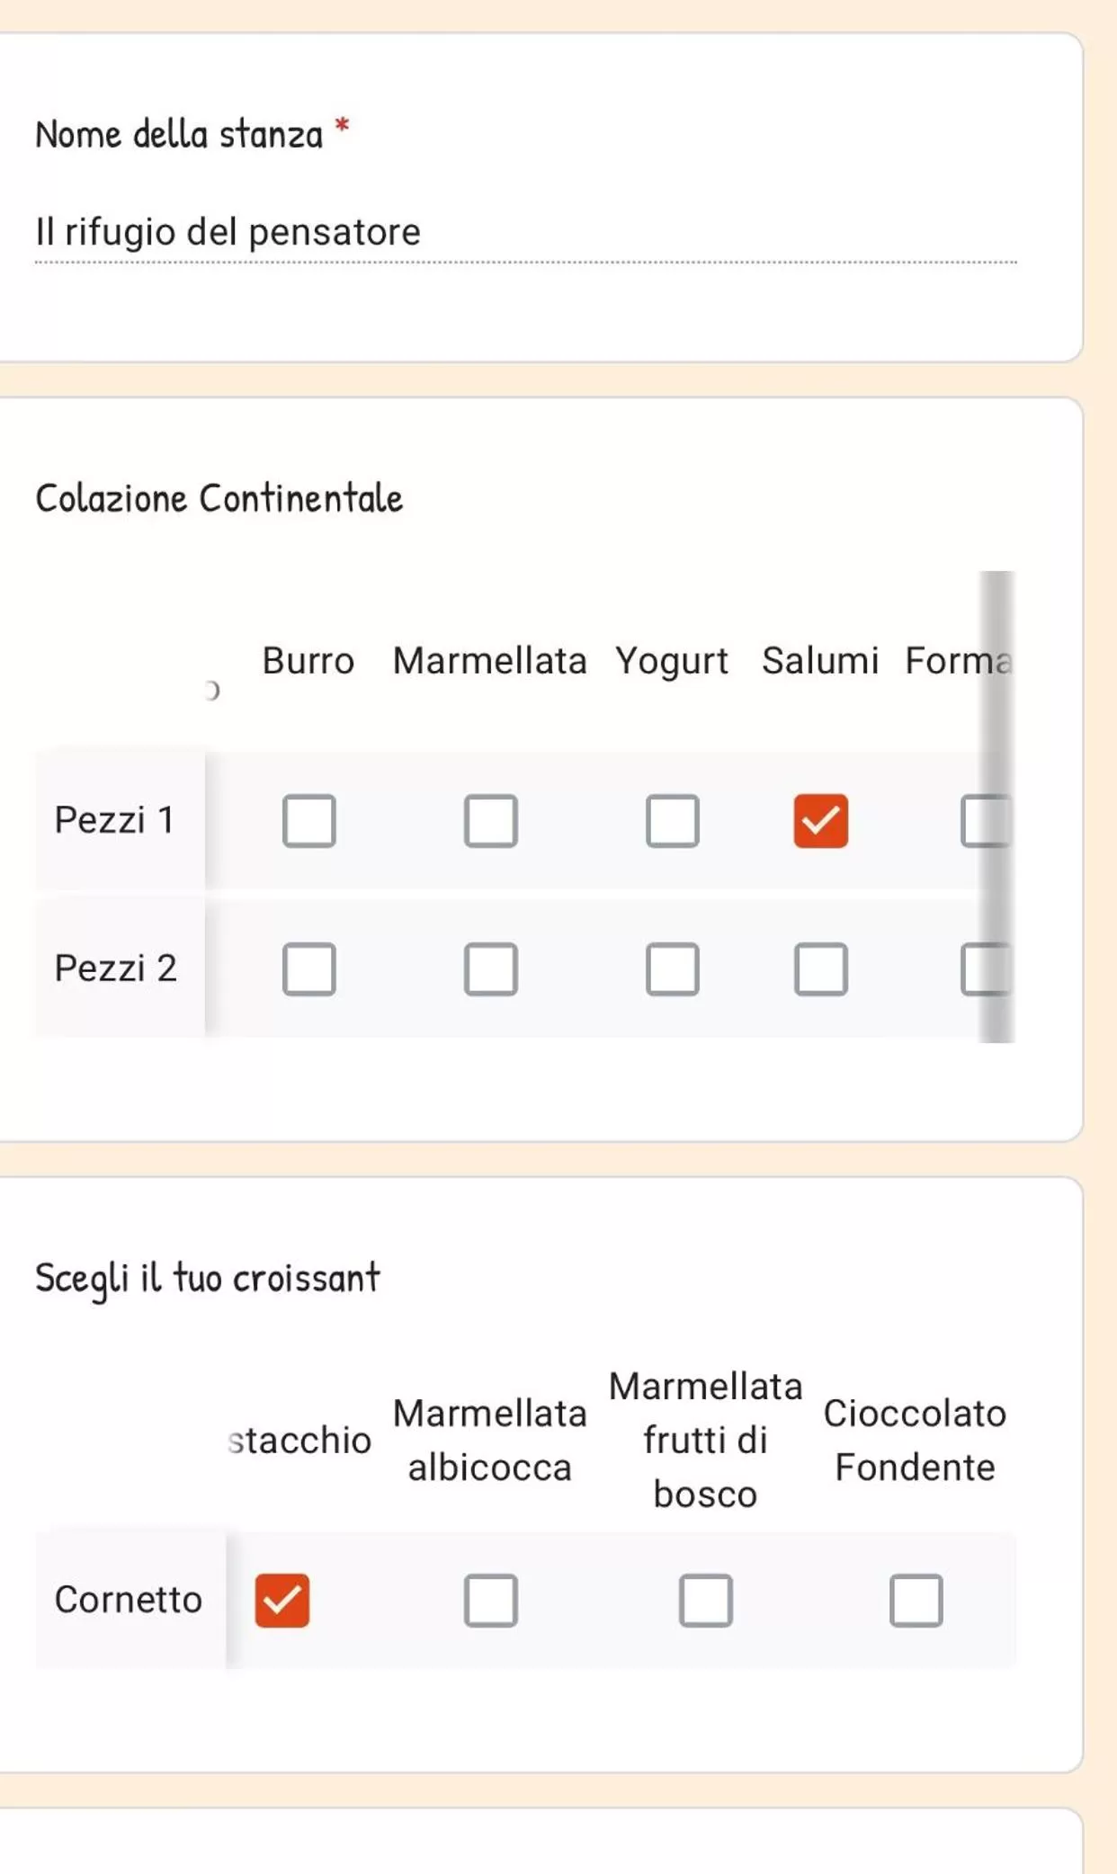The height and width of the screenshot is (1874, 1117).
Task: Tick Salumi in the Pezzi 2 row
Action: point(820,968)
